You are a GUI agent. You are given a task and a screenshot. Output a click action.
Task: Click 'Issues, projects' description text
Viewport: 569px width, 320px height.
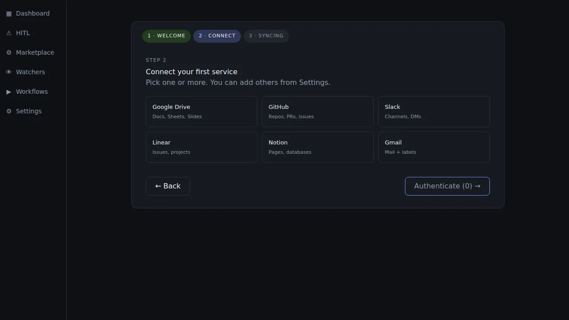tap(171, 152)
